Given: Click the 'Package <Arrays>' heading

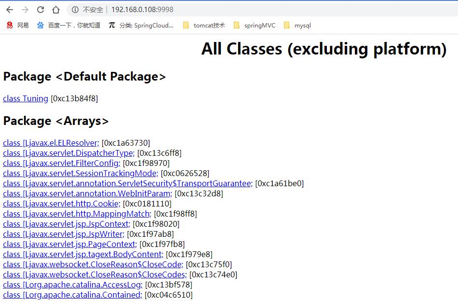Looking at the screenshot, I should click(56, 121).
